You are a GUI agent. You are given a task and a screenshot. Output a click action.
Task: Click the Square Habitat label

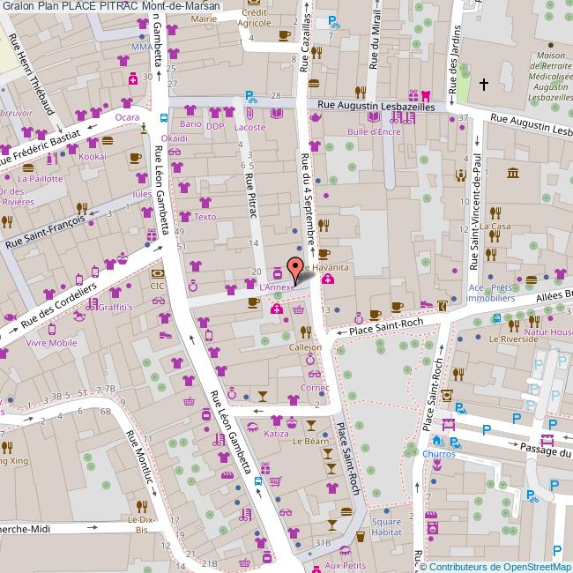pos(386,527)
